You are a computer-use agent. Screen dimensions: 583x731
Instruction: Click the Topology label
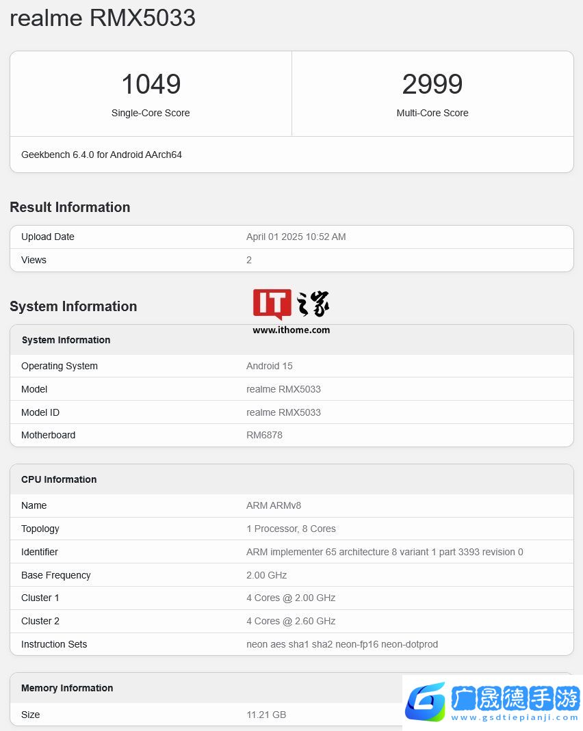40,529
